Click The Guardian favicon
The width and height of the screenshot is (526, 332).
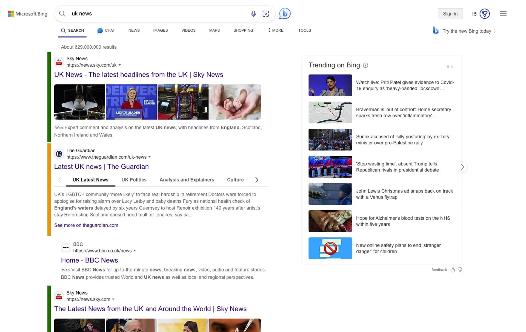pyautogui.click(x=59, y=154)
